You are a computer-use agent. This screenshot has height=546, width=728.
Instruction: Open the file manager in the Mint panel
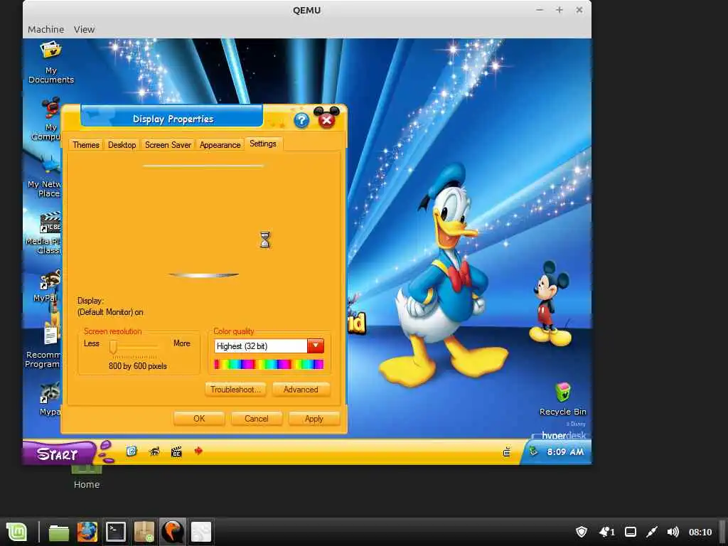[x=59, y=532]
